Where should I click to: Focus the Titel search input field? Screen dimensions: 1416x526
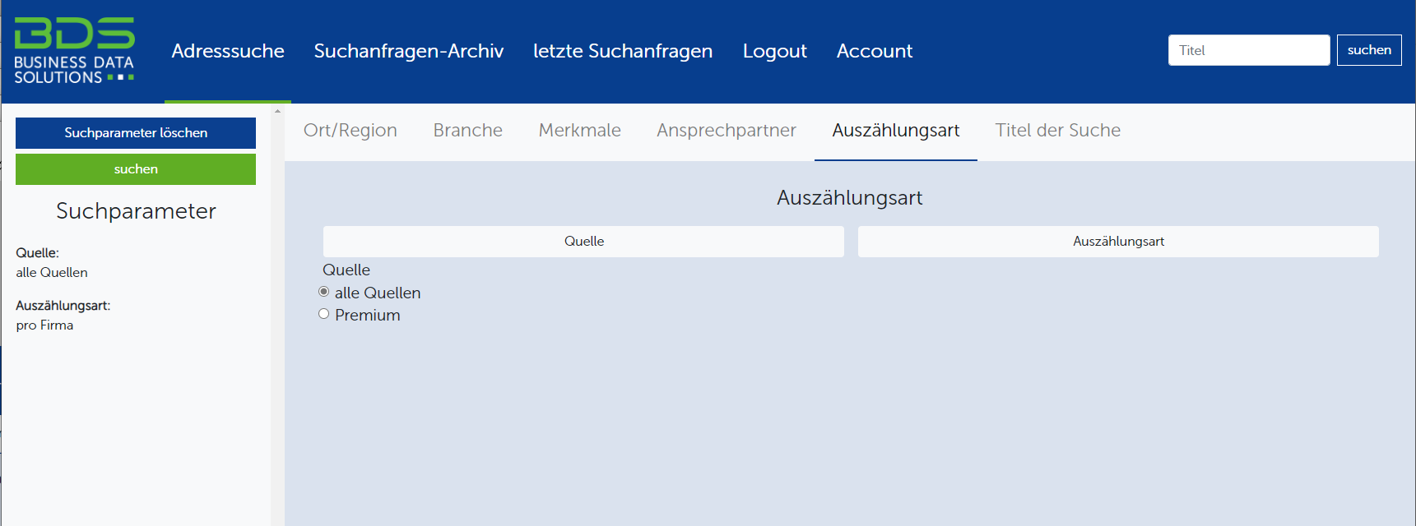pos(1248,50)
